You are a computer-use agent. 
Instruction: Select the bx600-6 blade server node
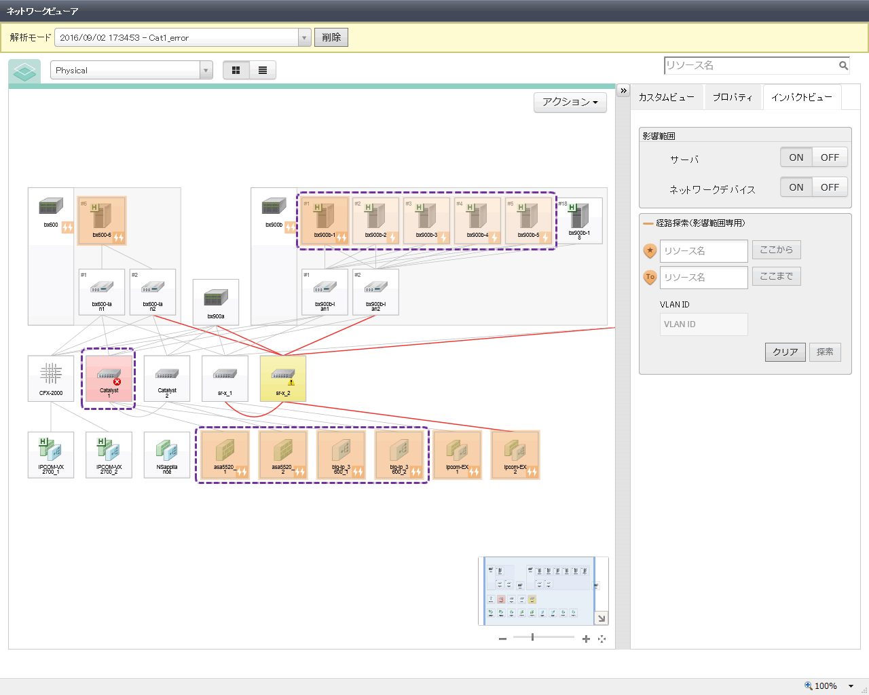click(x=102, y=221)
